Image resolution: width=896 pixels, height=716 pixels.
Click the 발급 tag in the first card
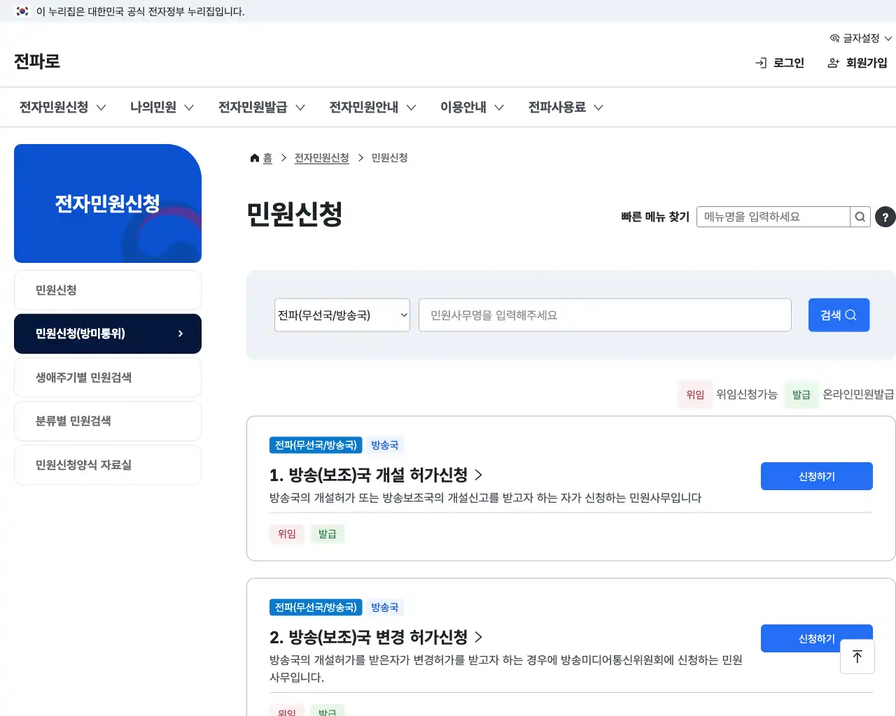[328, 534]
